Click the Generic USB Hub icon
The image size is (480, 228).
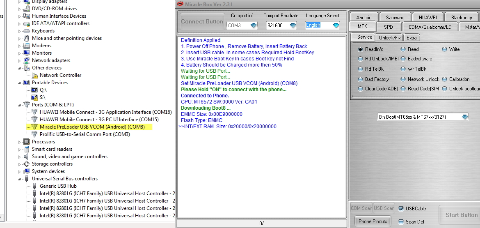[x=34, y=186]
